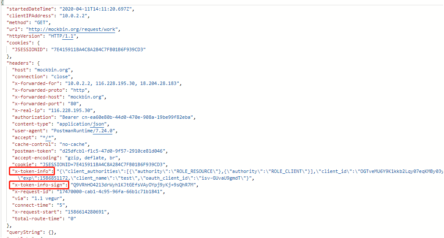This screenshot has height=238, width=444.
Task: Click the JSESSIONID value under cookies
Action: coord(98,49)
